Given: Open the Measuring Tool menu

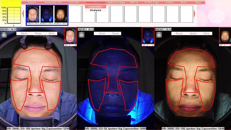Looking at the screenshot, I should click(53, 2).
